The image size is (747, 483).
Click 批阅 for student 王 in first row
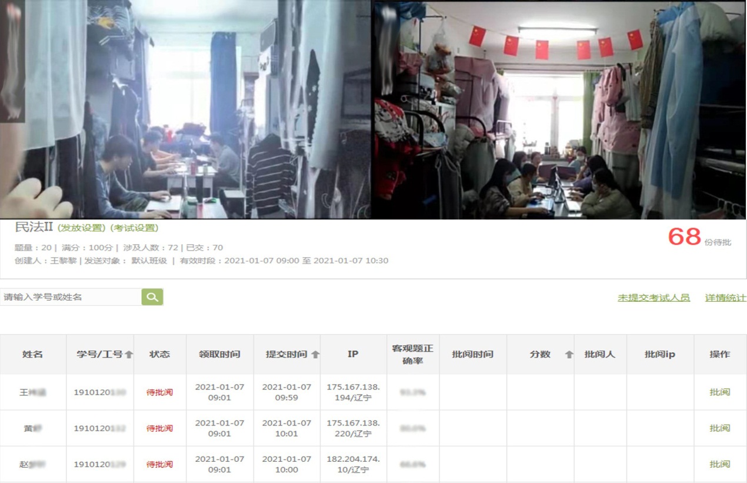(719, 392)
